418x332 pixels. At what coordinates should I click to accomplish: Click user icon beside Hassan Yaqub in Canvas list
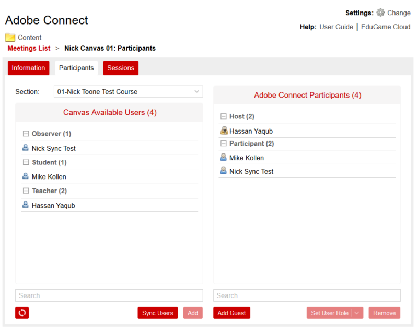pyautogui.click(x=25, y=205)
